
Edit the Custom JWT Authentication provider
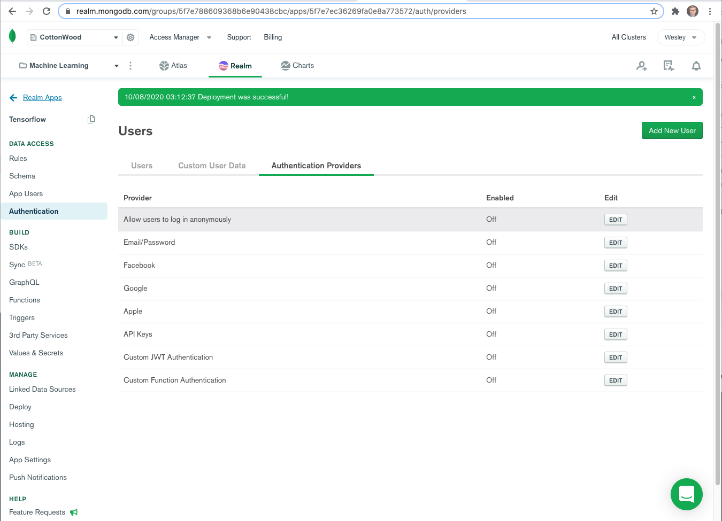click(616, 357)
